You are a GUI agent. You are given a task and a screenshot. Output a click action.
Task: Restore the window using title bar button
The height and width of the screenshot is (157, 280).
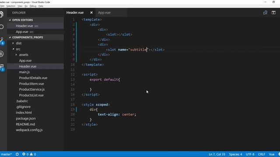coord(273,2)
